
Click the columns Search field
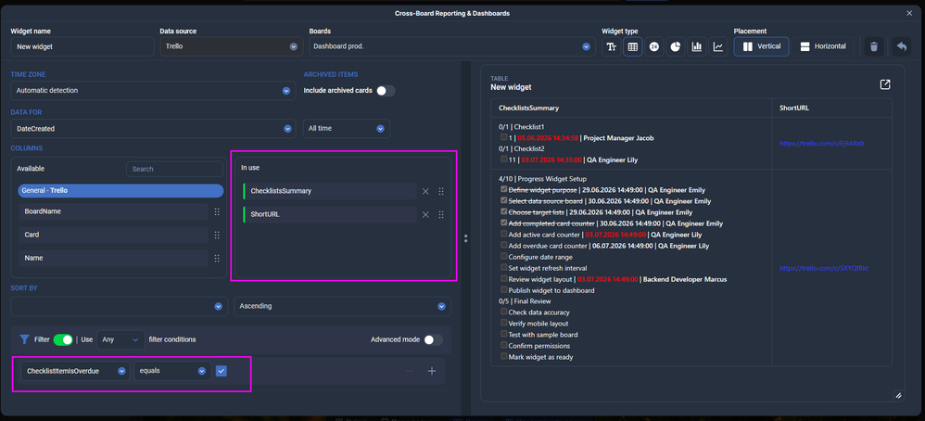point(174,169)
